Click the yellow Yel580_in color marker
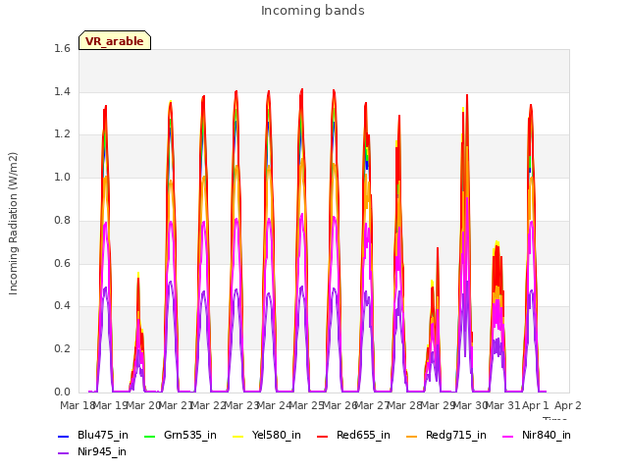628x471 pixels. tap(237, 436)
